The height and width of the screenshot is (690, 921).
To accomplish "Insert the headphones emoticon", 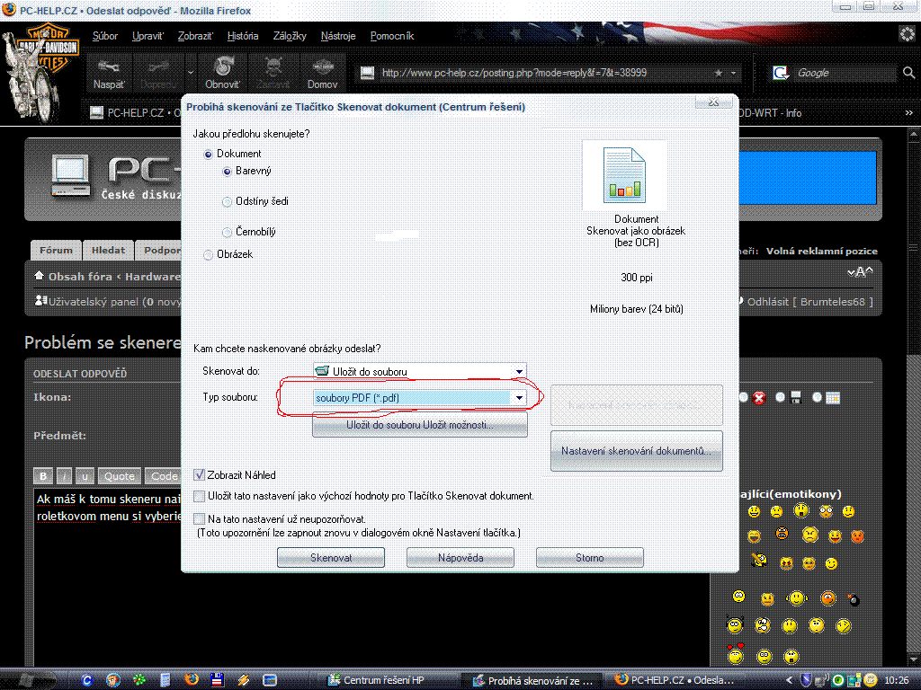I will click(796, 598).
